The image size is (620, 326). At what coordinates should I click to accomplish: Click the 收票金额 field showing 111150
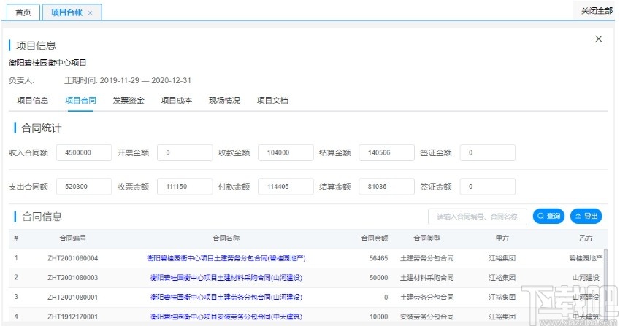185,186
